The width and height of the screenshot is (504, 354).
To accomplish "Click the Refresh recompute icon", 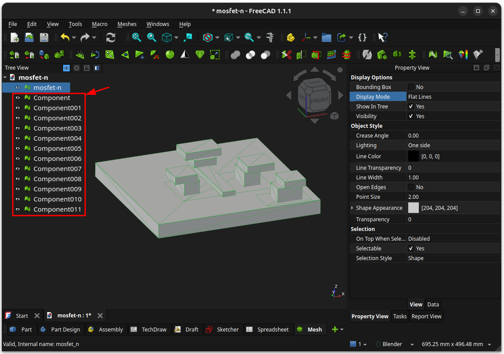I will click(111, 37).
